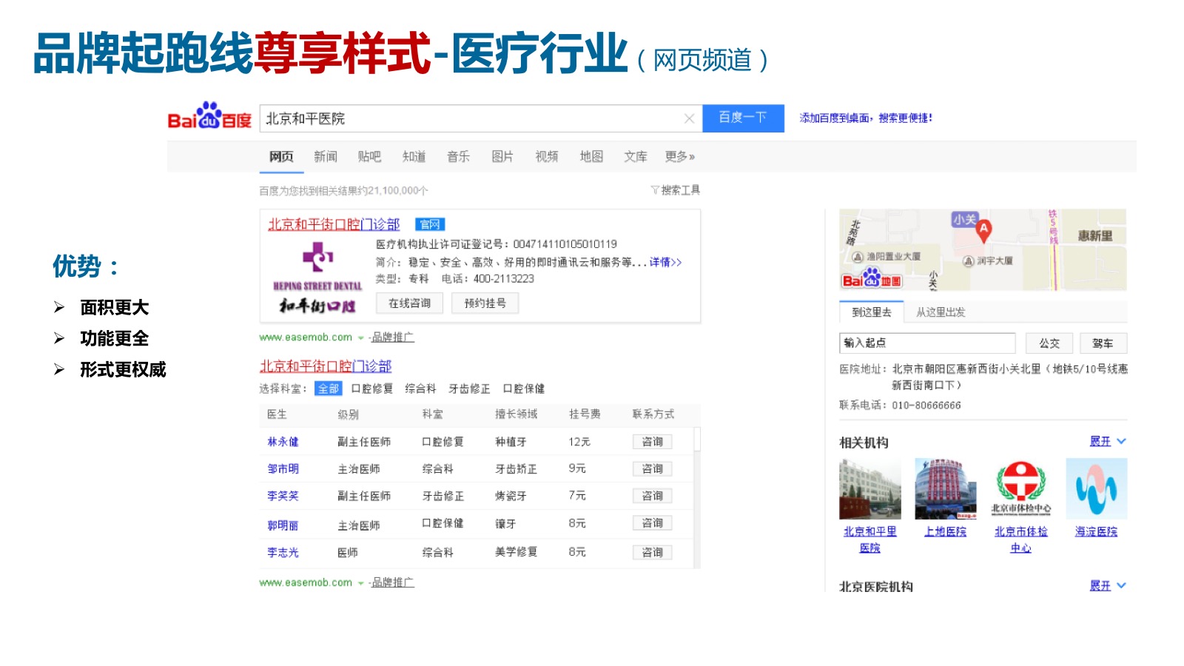Open doctor 邹市明 profile
Image resolution: width=1184 pixels, height=666 pixels.
coord(283,469)
